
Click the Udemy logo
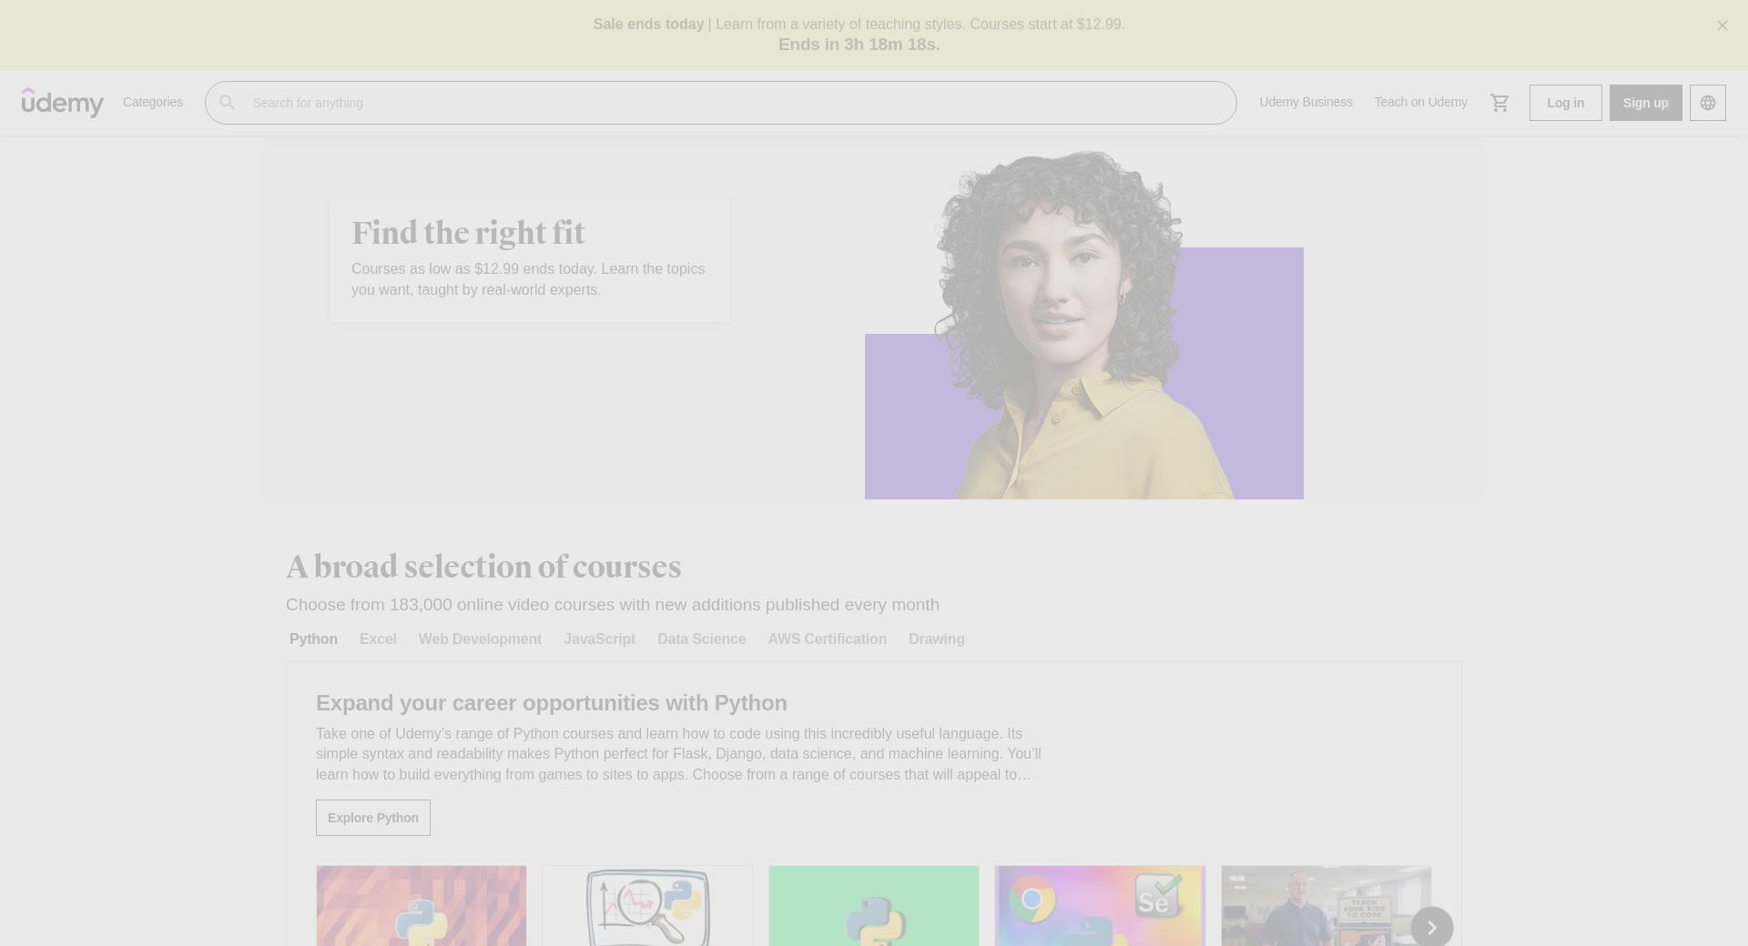(63, 103)
